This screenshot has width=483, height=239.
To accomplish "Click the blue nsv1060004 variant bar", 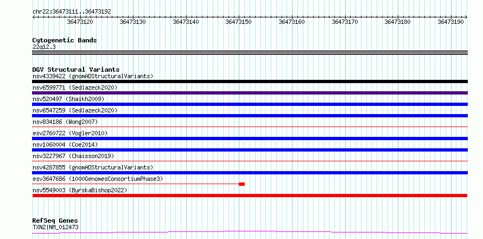I will [250, 150].
